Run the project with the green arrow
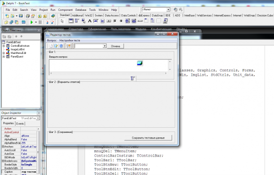This screenshot has width=274, height=175. tap(32, 22)
